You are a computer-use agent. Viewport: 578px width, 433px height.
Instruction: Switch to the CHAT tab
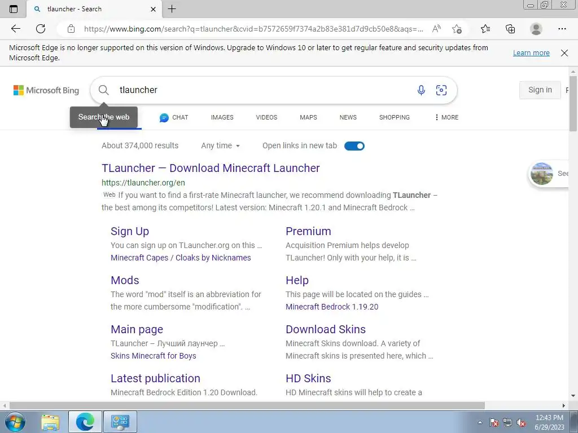point(174,117)
